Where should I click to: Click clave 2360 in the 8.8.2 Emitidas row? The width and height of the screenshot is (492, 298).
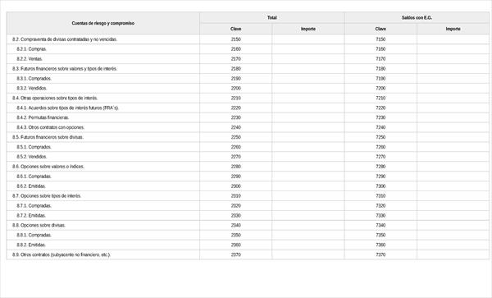click(x=235, y=245)
